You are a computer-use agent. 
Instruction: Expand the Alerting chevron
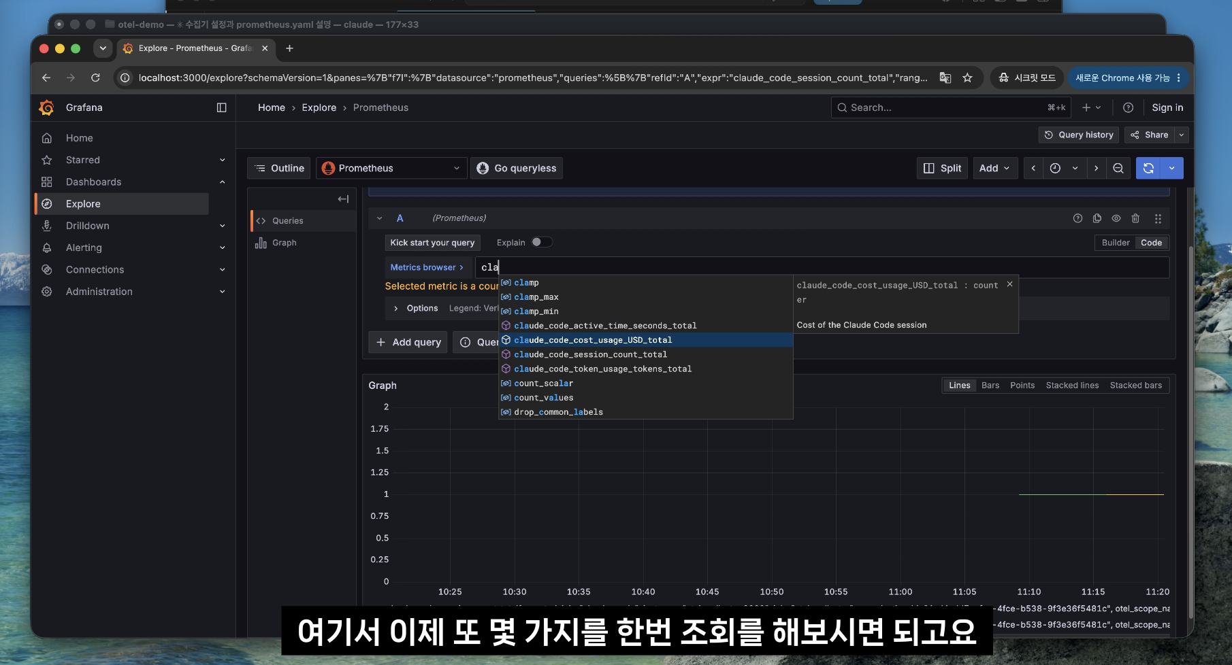(x=222, y=248)
